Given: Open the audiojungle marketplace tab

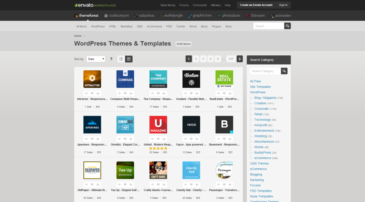Looking at the screenshot, I should tap(171, 16).
